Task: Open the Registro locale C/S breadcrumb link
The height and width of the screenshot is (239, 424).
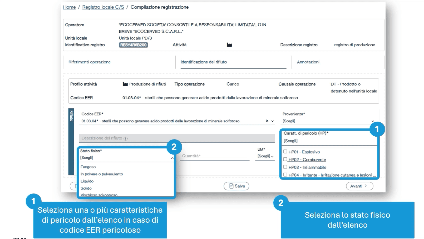Action: [x=103, y=7]
